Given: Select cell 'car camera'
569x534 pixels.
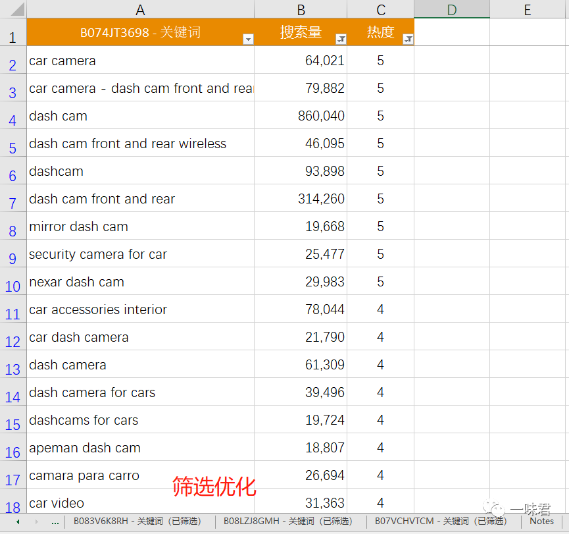Looking at the screenshot, I should pos(140,60).
